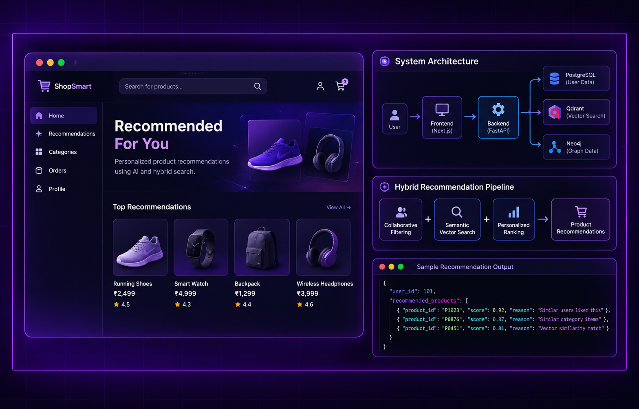This screenshot has width=639, height=409.
Task: Close the ShopSmart window with red button
Action: coord(40,62)
